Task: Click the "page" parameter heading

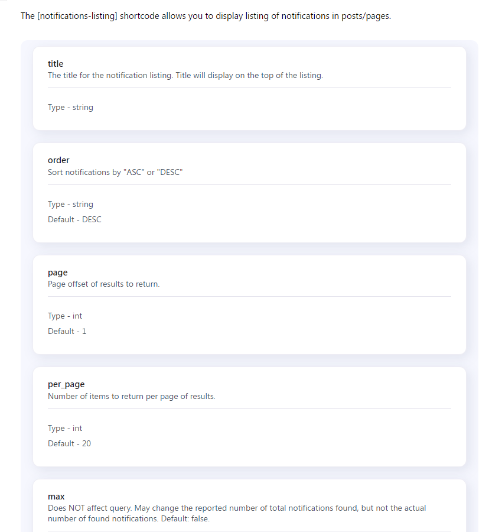Action: pyautogui.click(x=58, y=273)
